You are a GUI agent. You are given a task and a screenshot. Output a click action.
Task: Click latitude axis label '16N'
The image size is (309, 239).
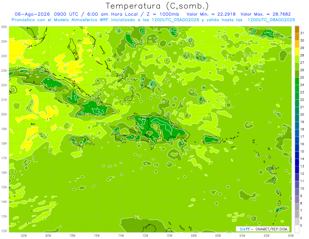pyautogui.click(x=4, y=172)
